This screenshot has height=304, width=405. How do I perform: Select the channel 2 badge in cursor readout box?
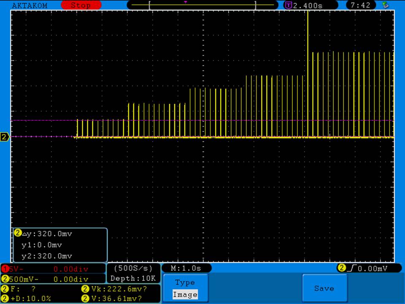[18, 233]
